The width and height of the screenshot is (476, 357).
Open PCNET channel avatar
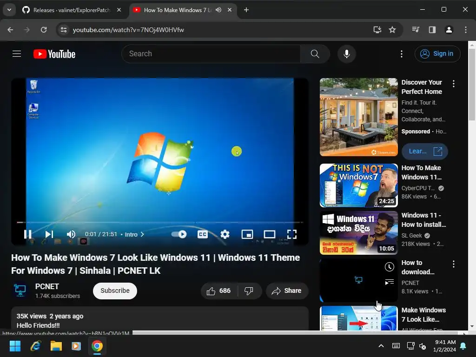pos(20,291)
